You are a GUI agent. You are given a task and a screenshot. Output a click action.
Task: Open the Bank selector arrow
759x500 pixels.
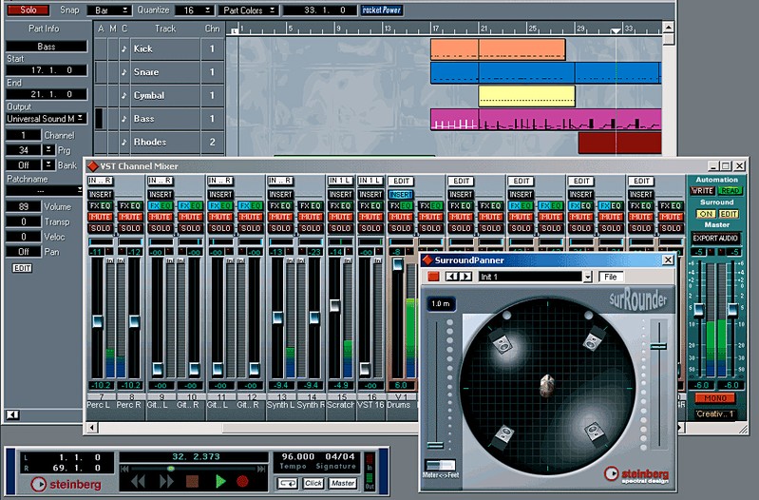click(x=48, y=165)
